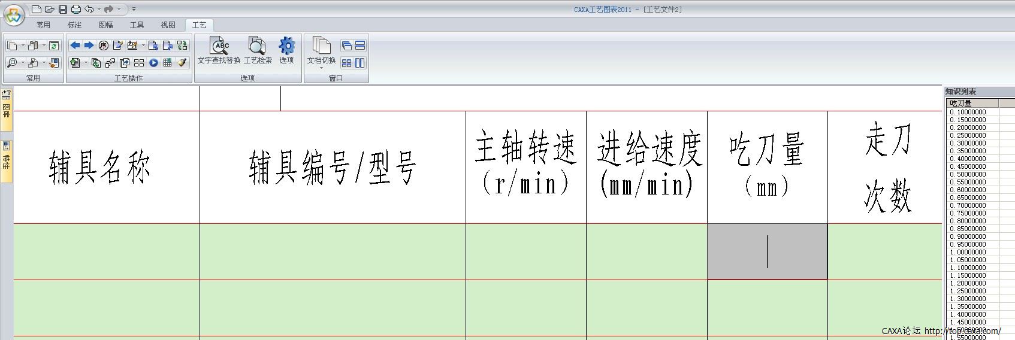Switch to the 视图 ribbon tab
Image resolution: width=1015 pixels, height=340 pixels.
coord(168,25)
